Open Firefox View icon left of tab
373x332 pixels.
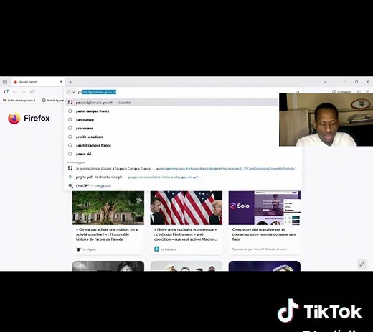click(5, 82)
